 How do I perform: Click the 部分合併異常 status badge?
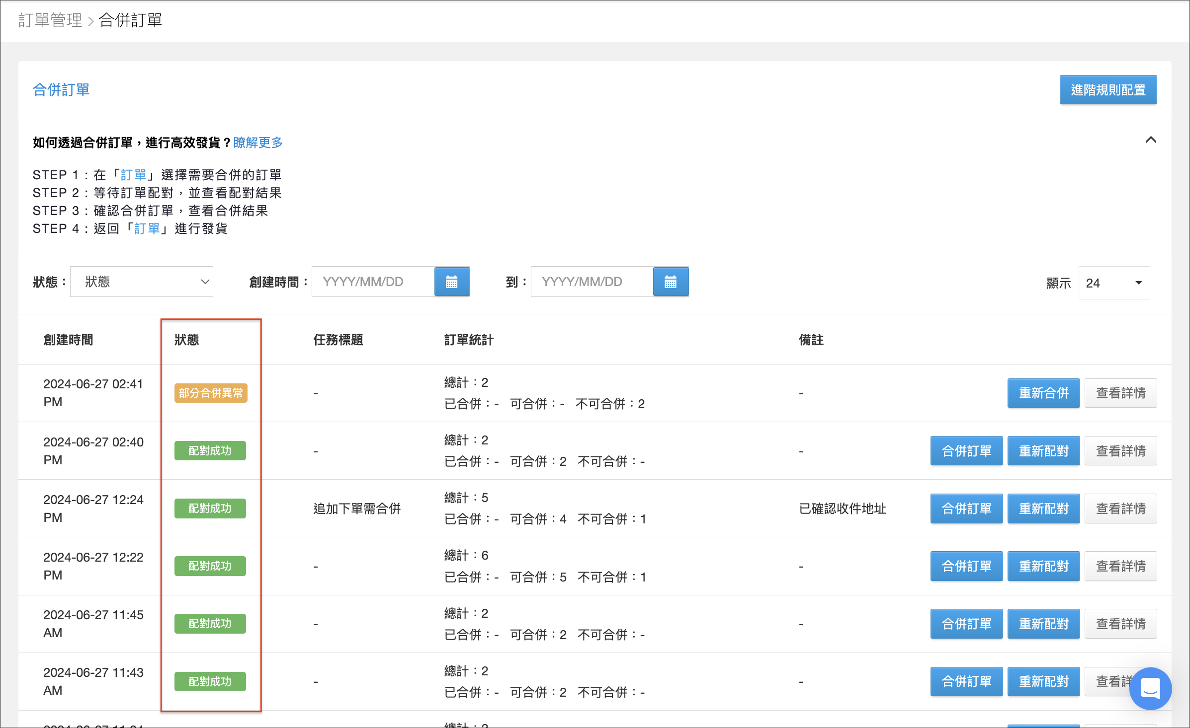point(211,393)
